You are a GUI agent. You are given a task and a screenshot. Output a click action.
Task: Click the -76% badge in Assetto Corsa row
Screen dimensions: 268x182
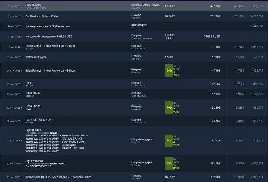[x=169, y=141]
